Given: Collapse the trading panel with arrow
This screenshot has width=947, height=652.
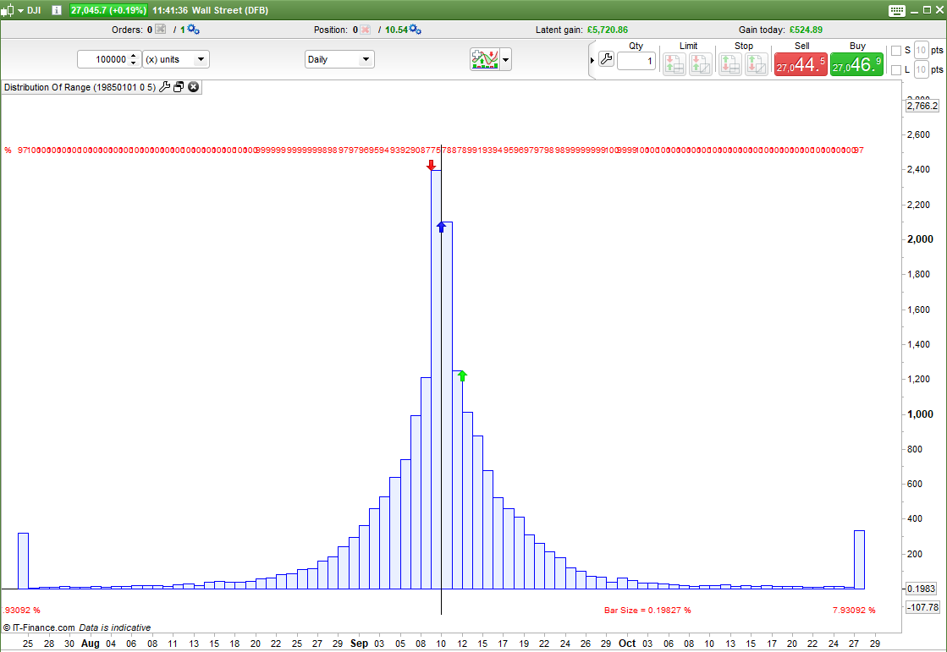Looking at the screenshot, I should [592, 60].
